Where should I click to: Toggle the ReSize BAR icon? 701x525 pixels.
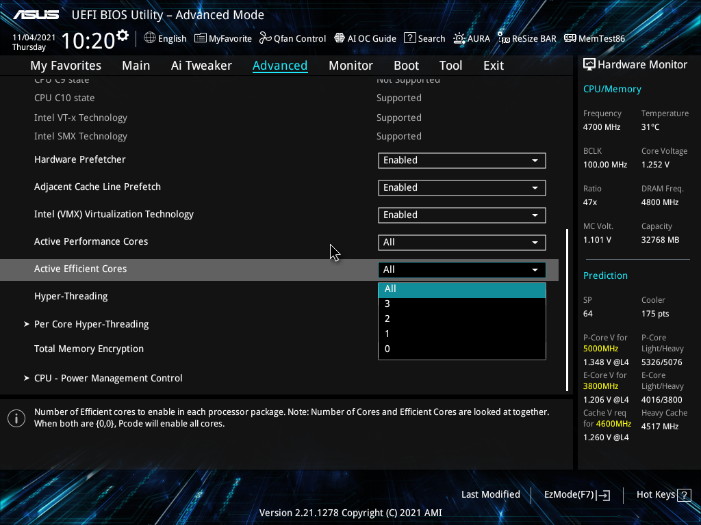pyautogui.click(x=504, y=38)
